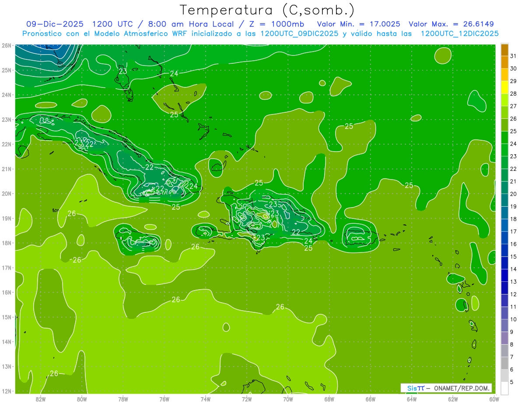Click the teal colorbar swatch between 19 and 20
Image resolution: width=525 pixels, height=405 pixels.
pos(504,200)
